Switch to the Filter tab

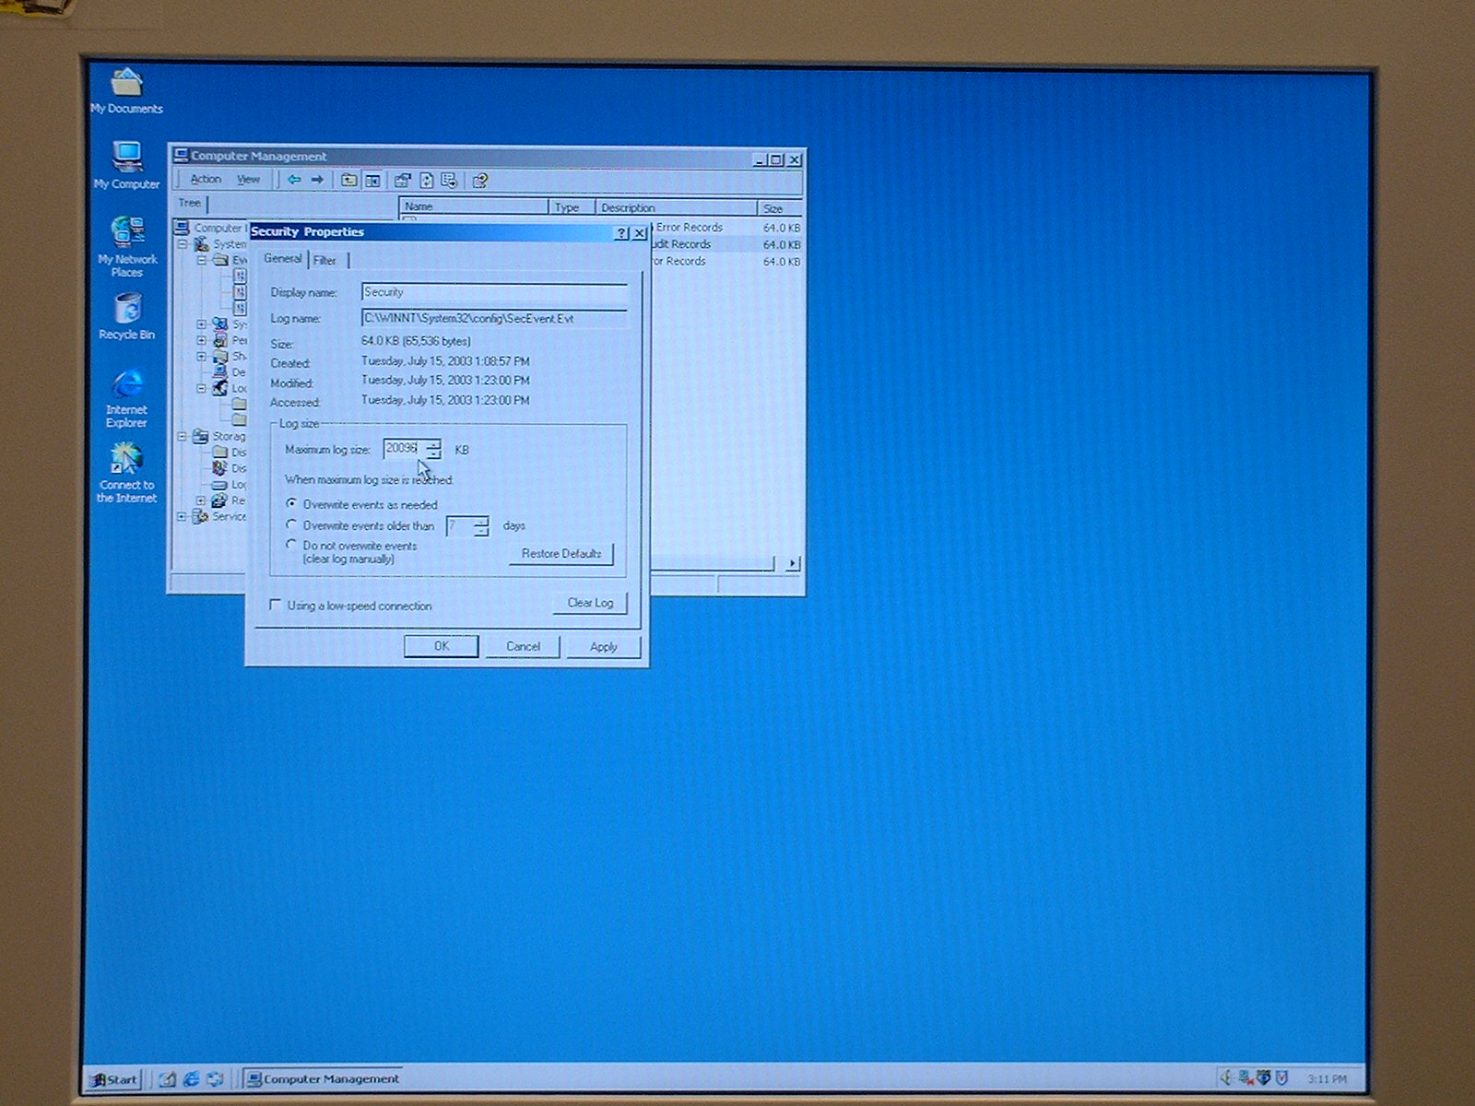pos(324,260)
